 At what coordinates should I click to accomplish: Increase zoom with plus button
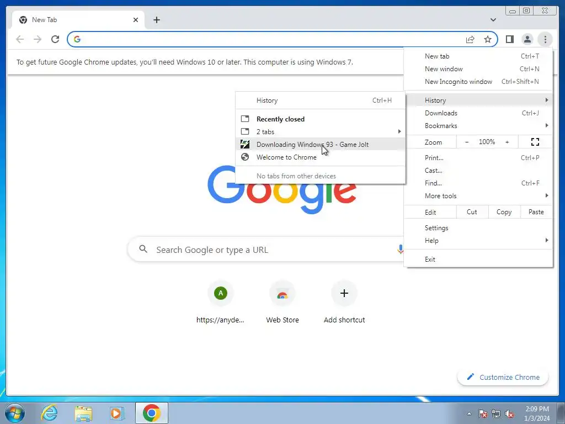point(507,142)
